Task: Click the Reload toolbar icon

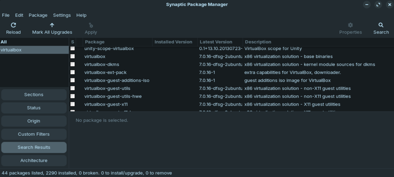Action: click(13, 25)
